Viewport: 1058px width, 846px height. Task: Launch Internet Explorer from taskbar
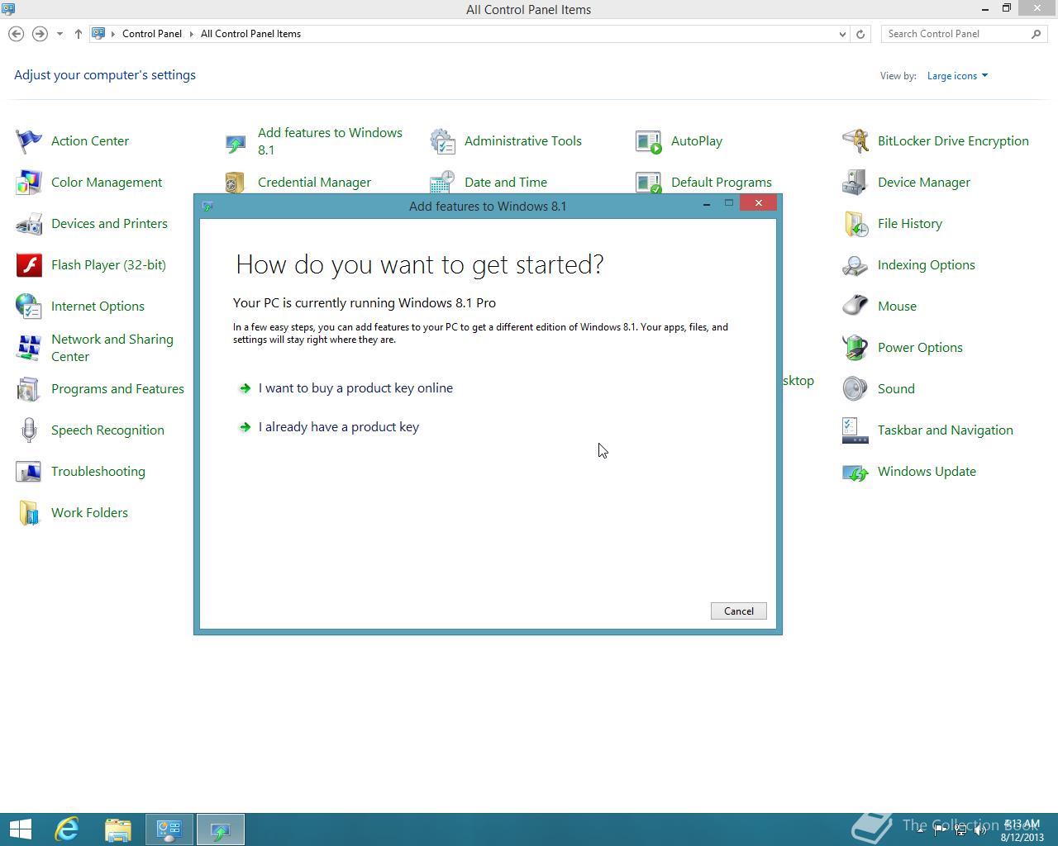pos(67,829)
